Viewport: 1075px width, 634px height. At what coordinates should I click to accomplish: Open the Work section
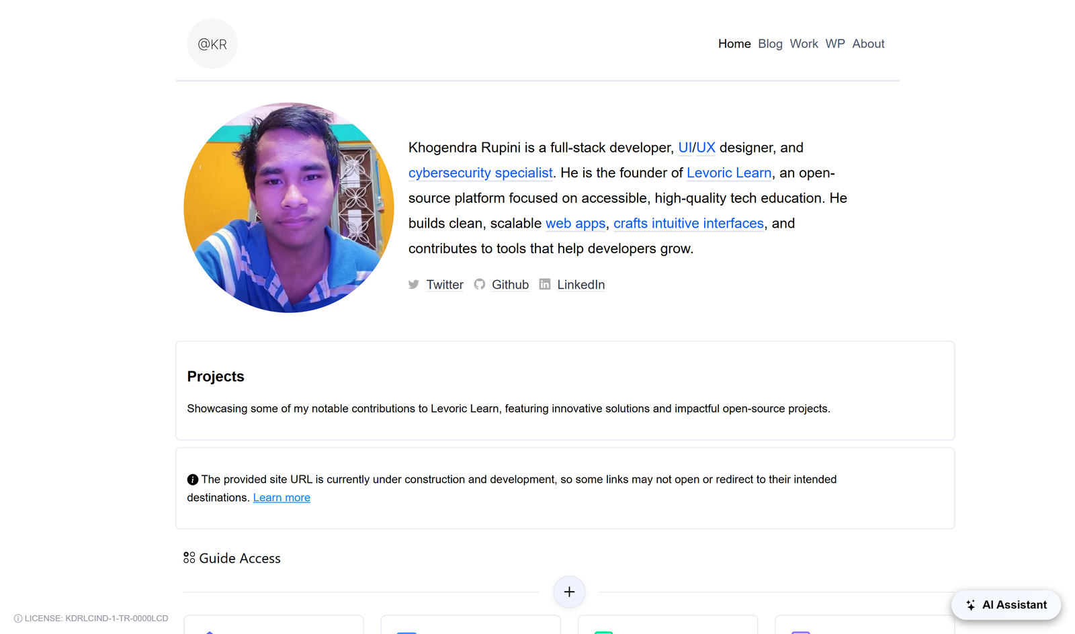(804, 43)
